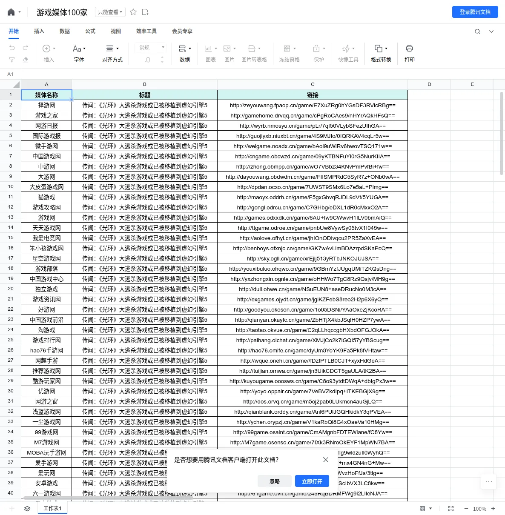Click the fullscreen icon in status bar
Viewport: 505px width, 515px height.
point(451,509)
